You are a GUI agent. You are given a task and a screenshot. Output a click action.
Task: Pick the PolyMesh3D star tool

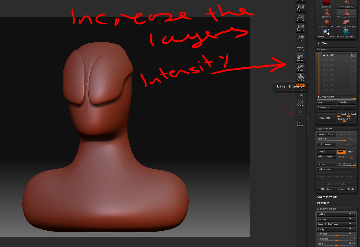[346, 4]
